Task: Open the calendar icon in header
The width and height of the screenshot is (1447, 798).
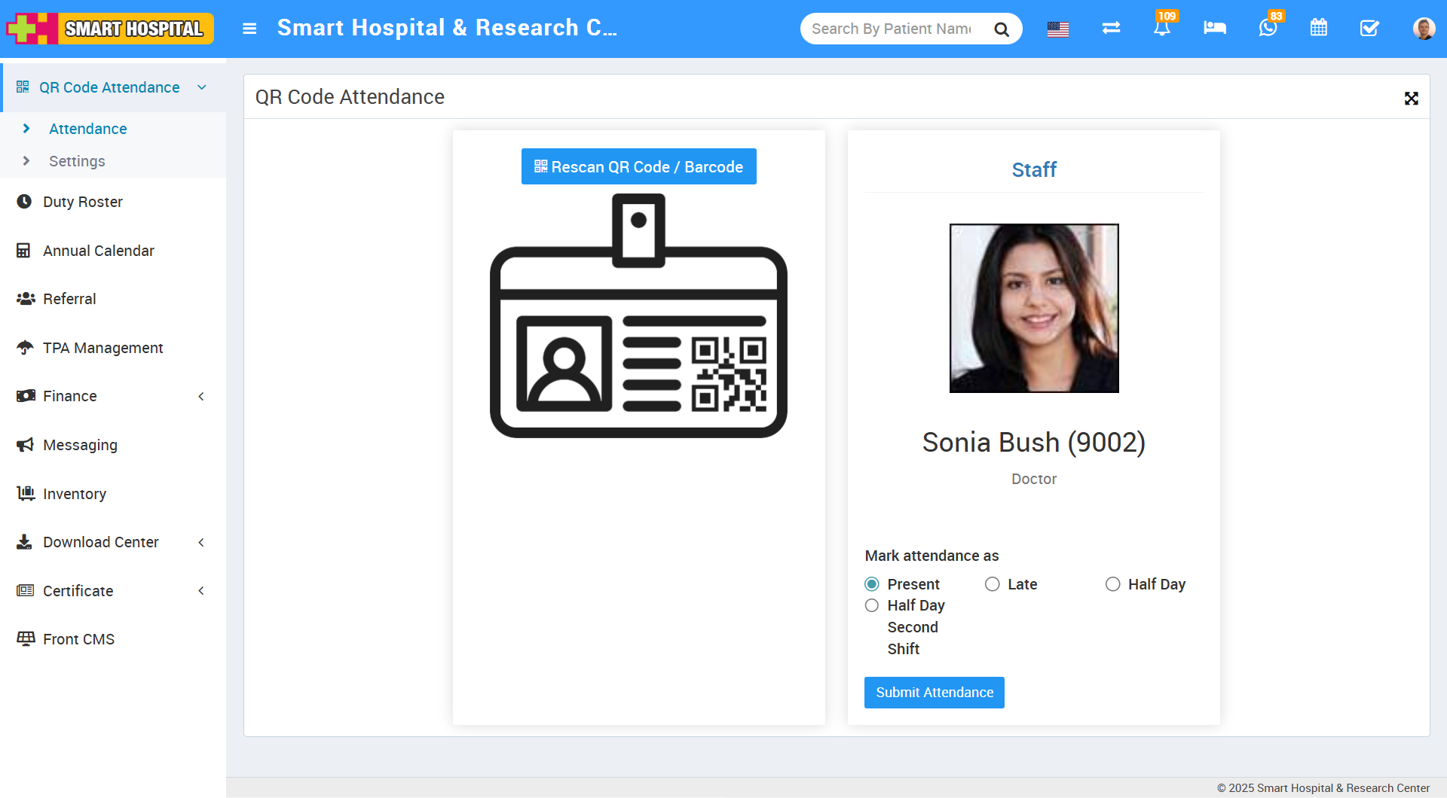Action: click(x=1319, y=28)
